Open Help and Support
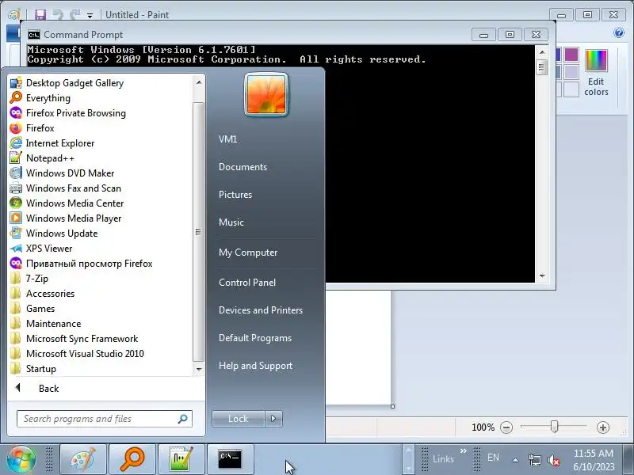 click(x=255, y=366)
